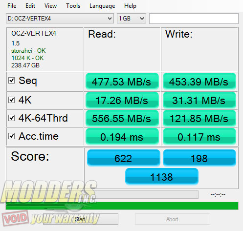The height and width of the screenshot is (231, 243).
Task: Uncheck the Seq test checkbox
Action: [12, 81]
